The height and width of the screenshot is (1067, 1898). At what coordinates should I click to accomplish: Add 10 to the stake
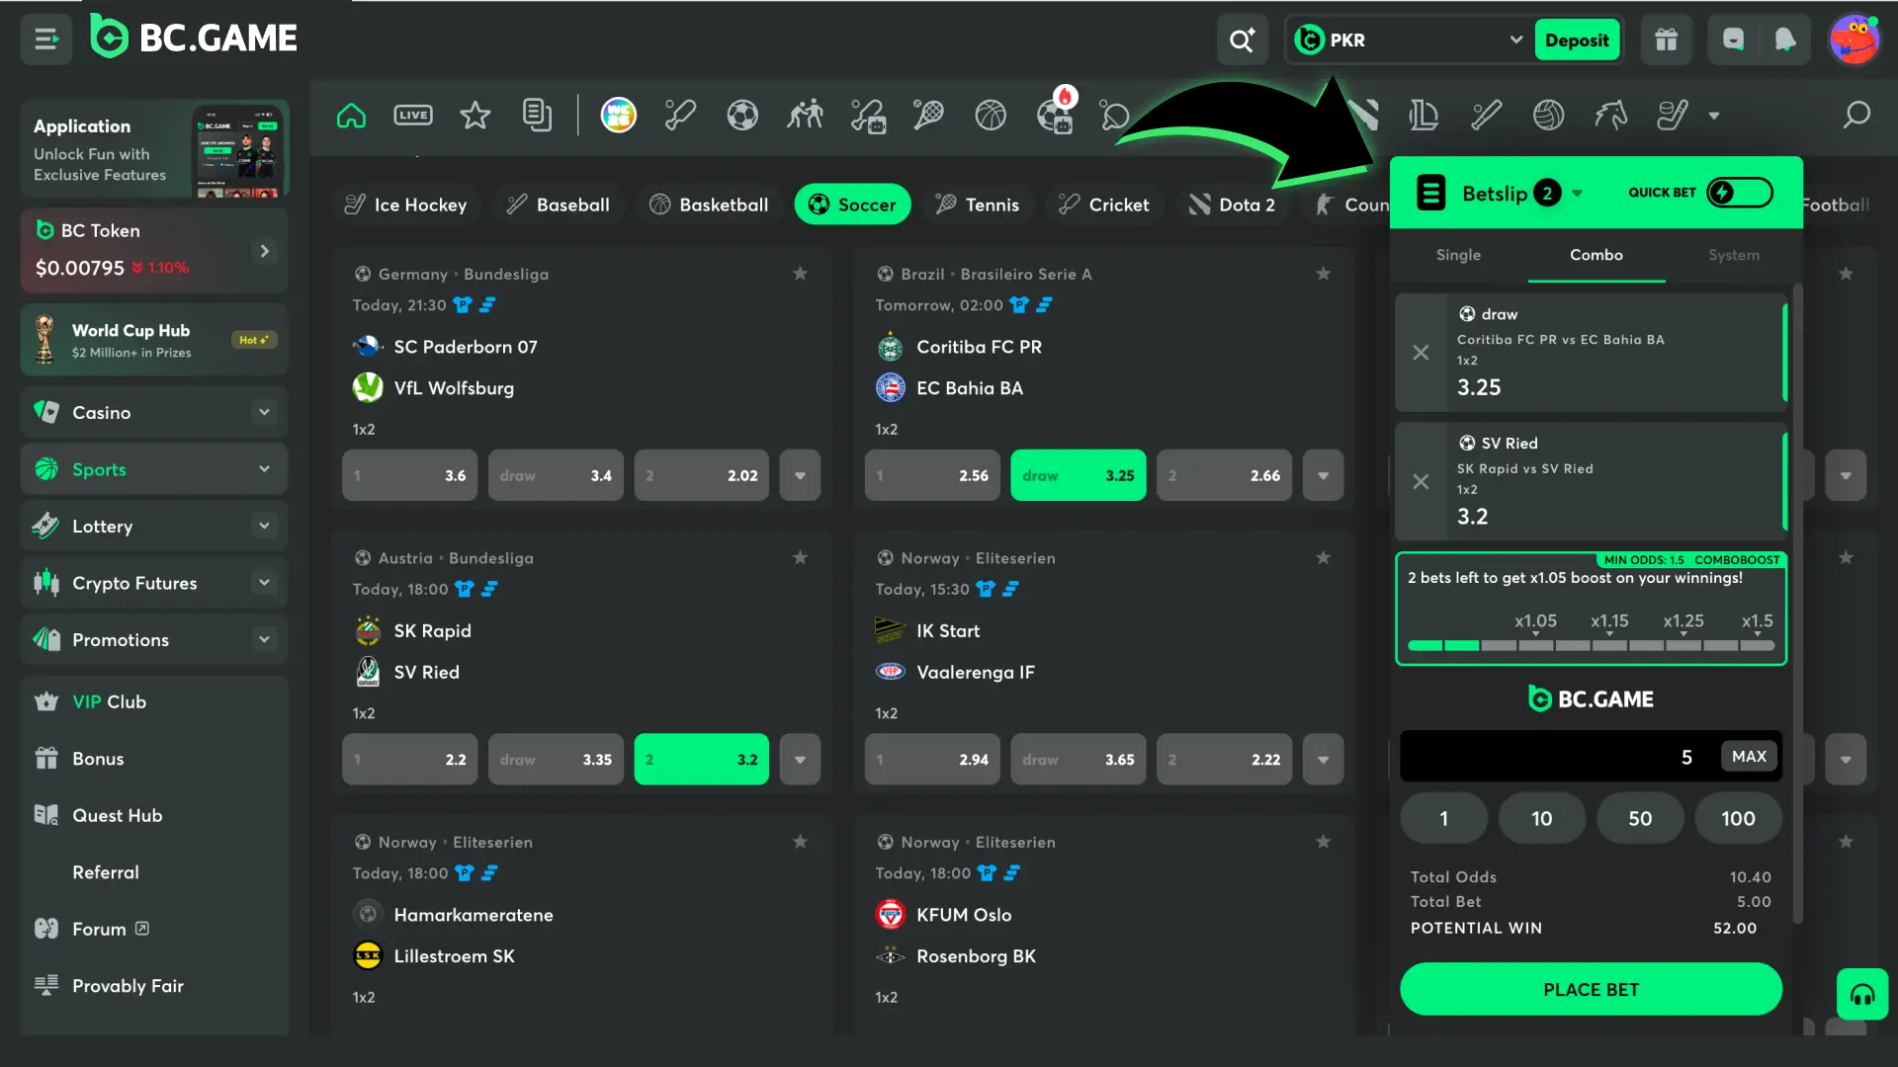[1541, 818]
